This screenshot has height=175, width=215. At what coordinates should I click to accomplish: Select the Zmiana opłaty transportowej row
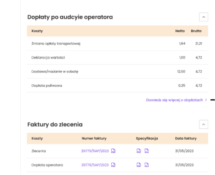point(56,44)
